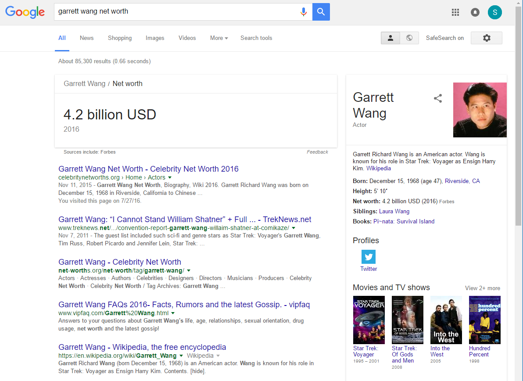The width and height of the screenshot is (523, 381).
Task: Open Riverside, CA birthplace link
Action: [462, 181]
